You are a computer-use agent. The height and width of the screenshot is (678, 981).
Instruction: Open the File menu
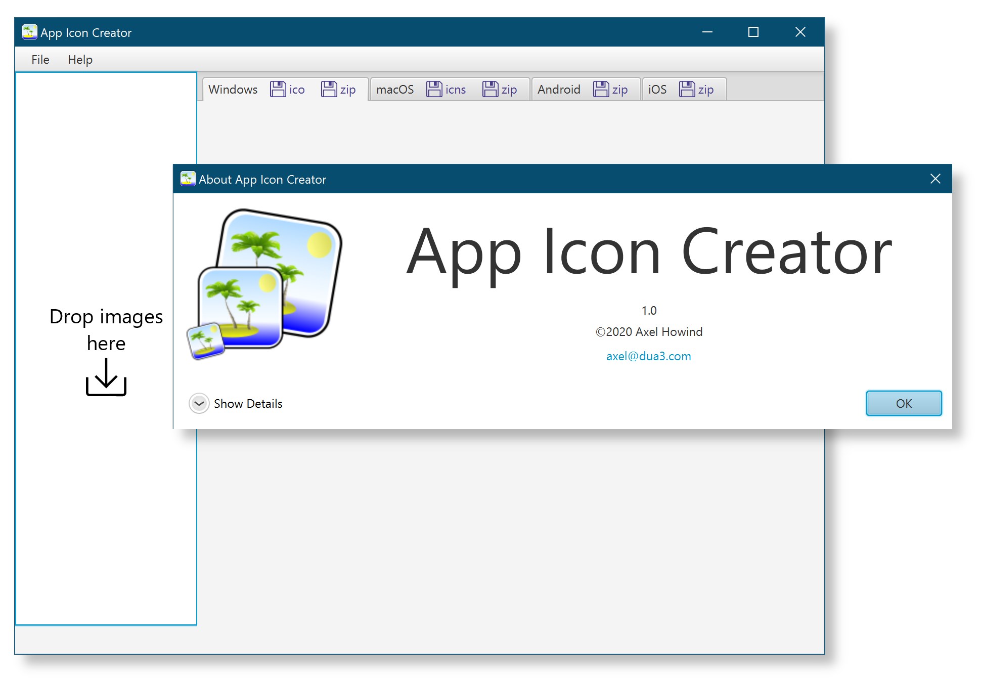pyautogui.click(x=40, y=60)
